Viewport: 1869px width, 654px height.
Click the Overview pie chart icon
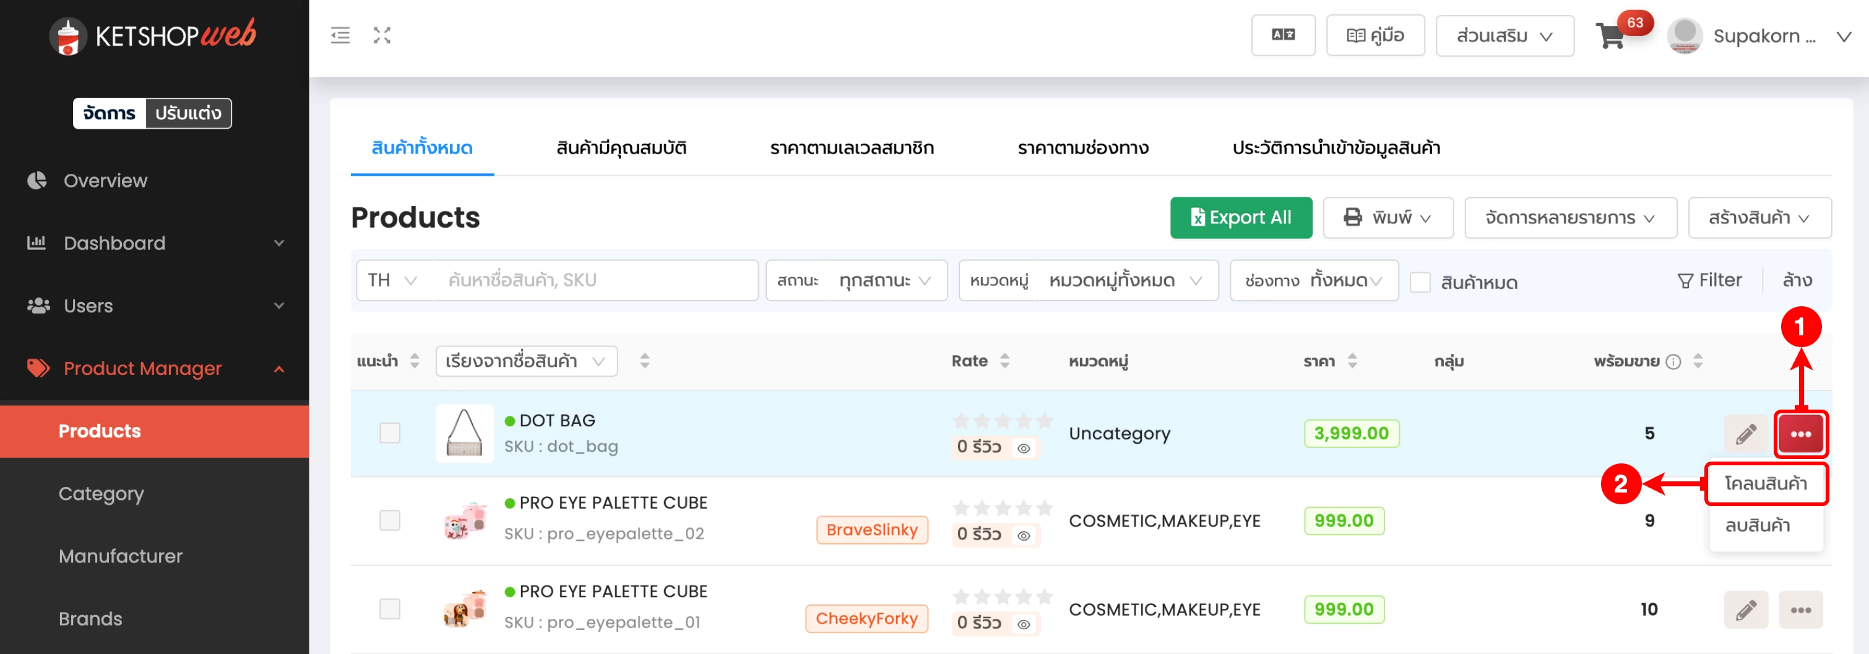[37, 180]
